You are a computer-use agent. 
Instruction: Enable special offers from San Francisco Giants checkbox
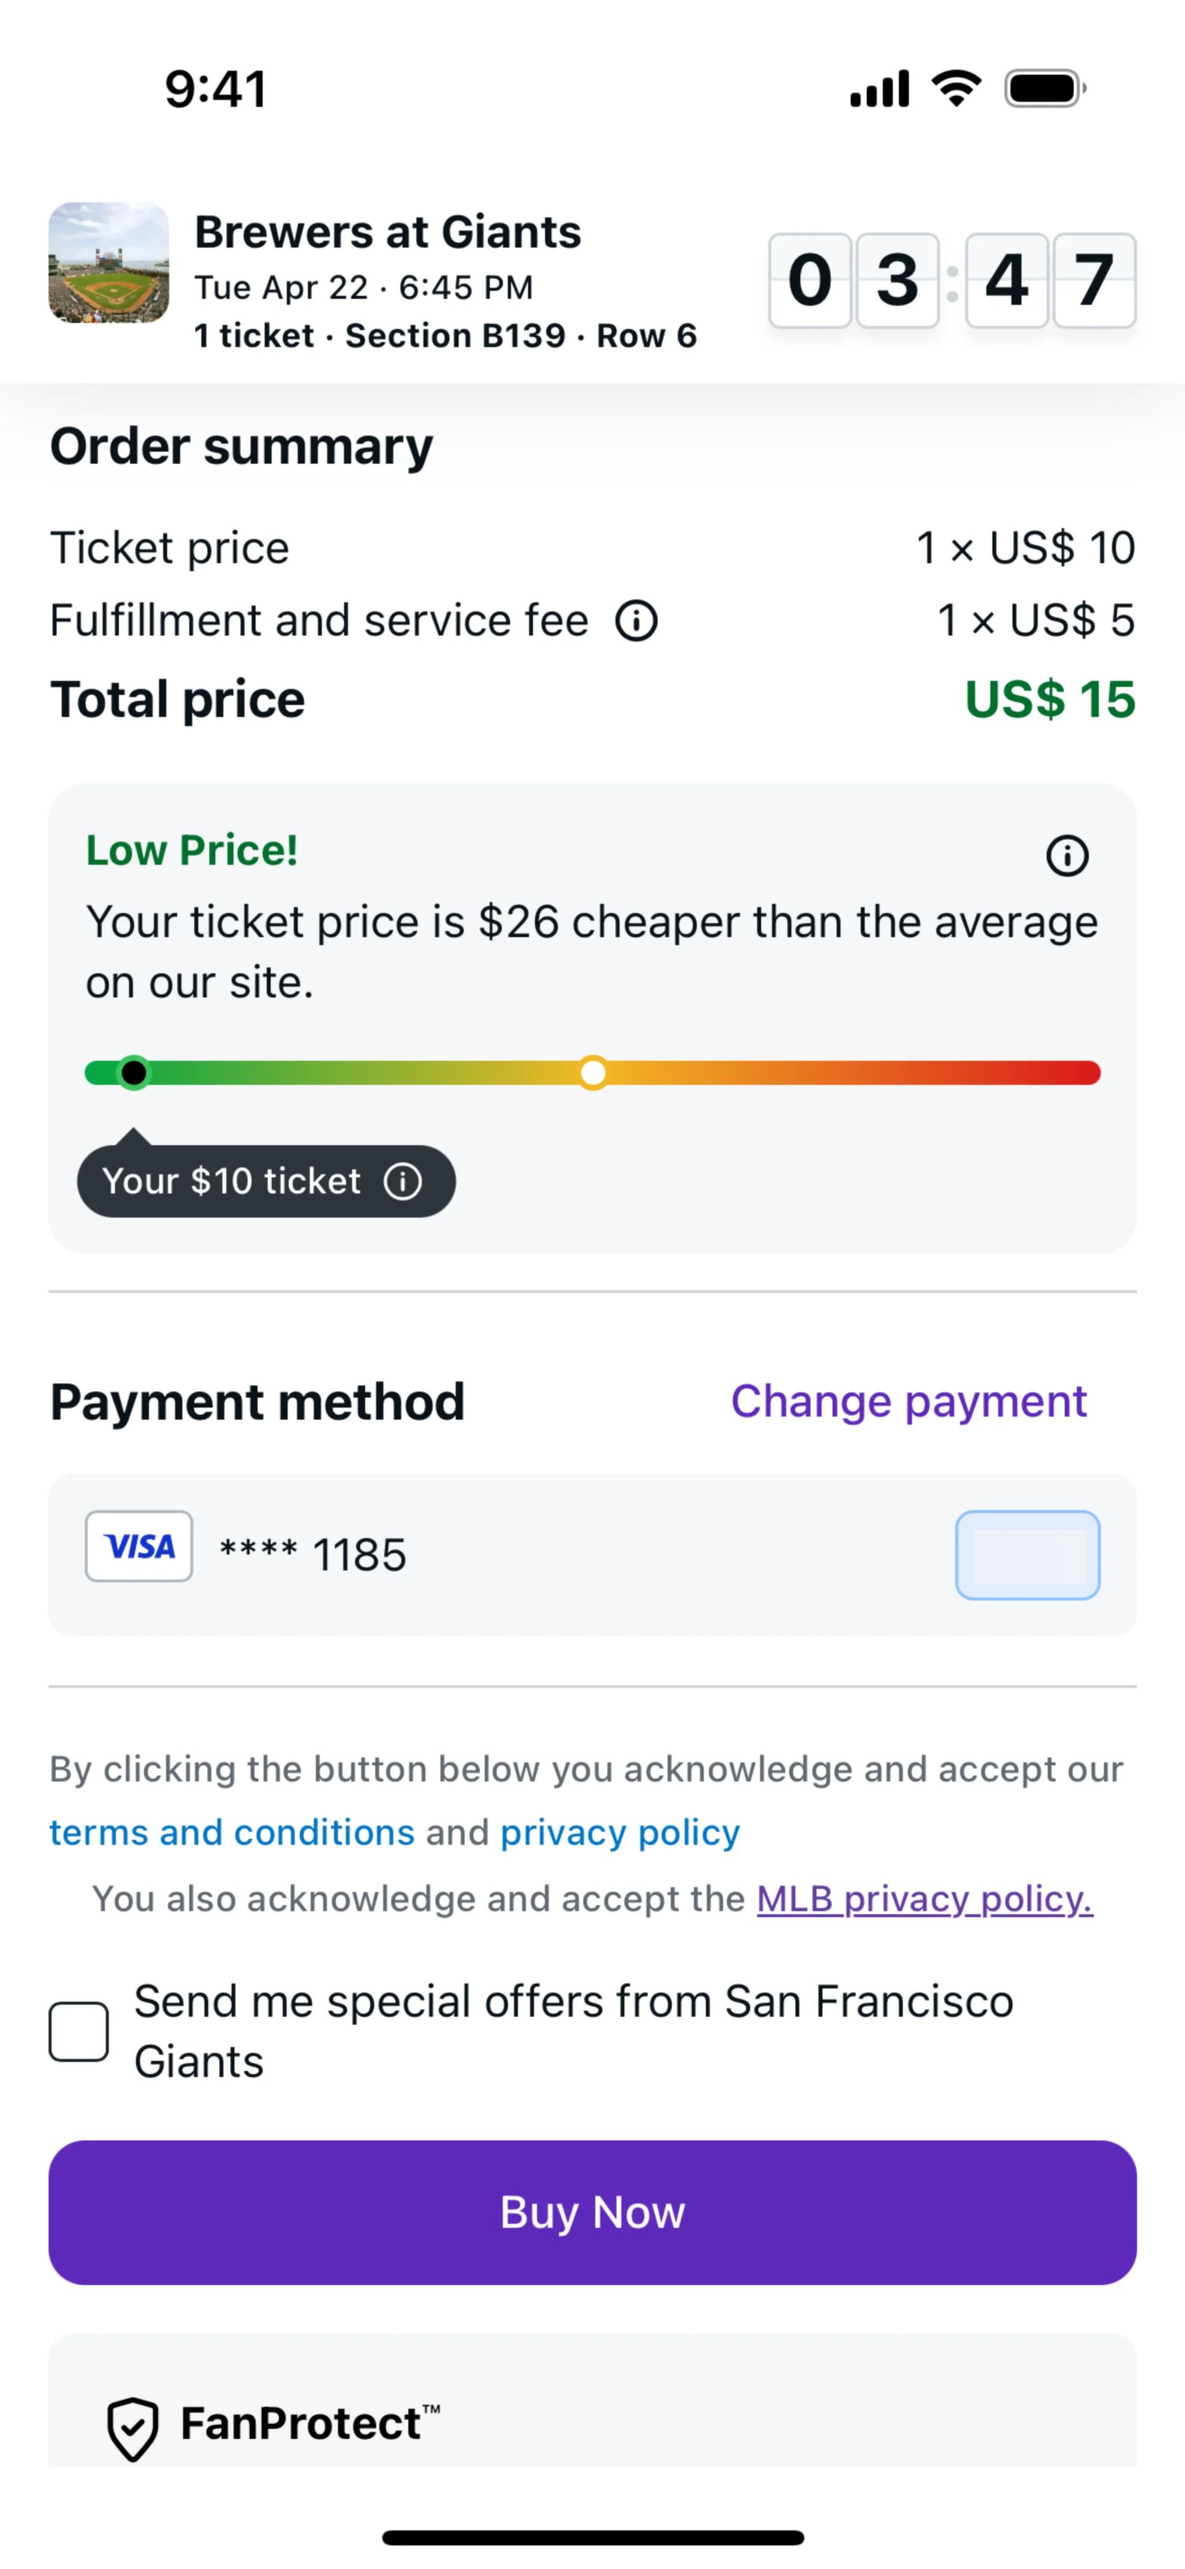point(79,2031)
